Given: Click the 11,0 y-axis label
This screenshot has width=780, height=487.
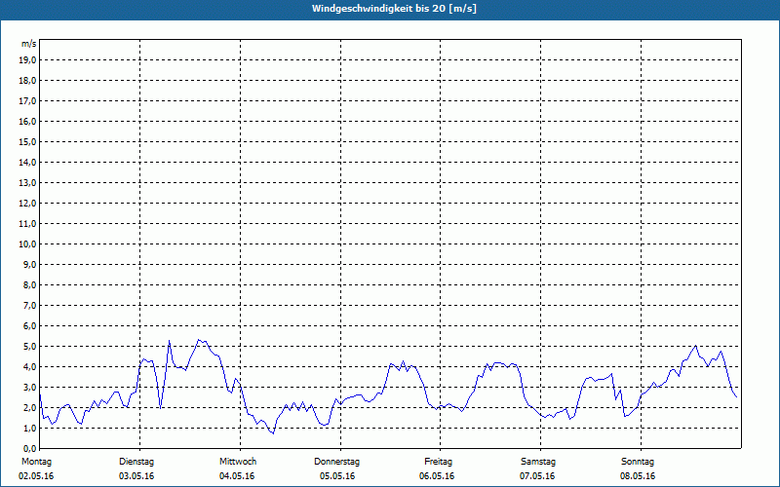Looking at the screenshot, I should coord(27,224).
